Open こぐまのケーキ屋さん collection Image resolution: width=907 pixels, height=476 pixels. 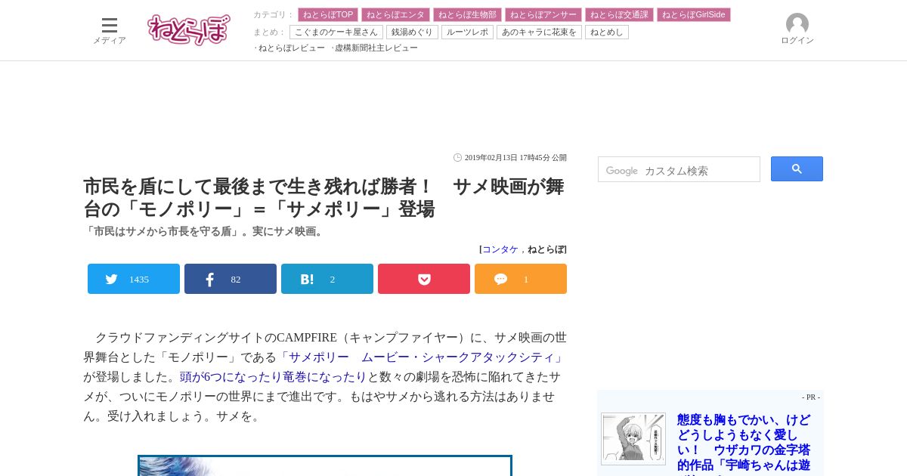[x=336, y=32]
